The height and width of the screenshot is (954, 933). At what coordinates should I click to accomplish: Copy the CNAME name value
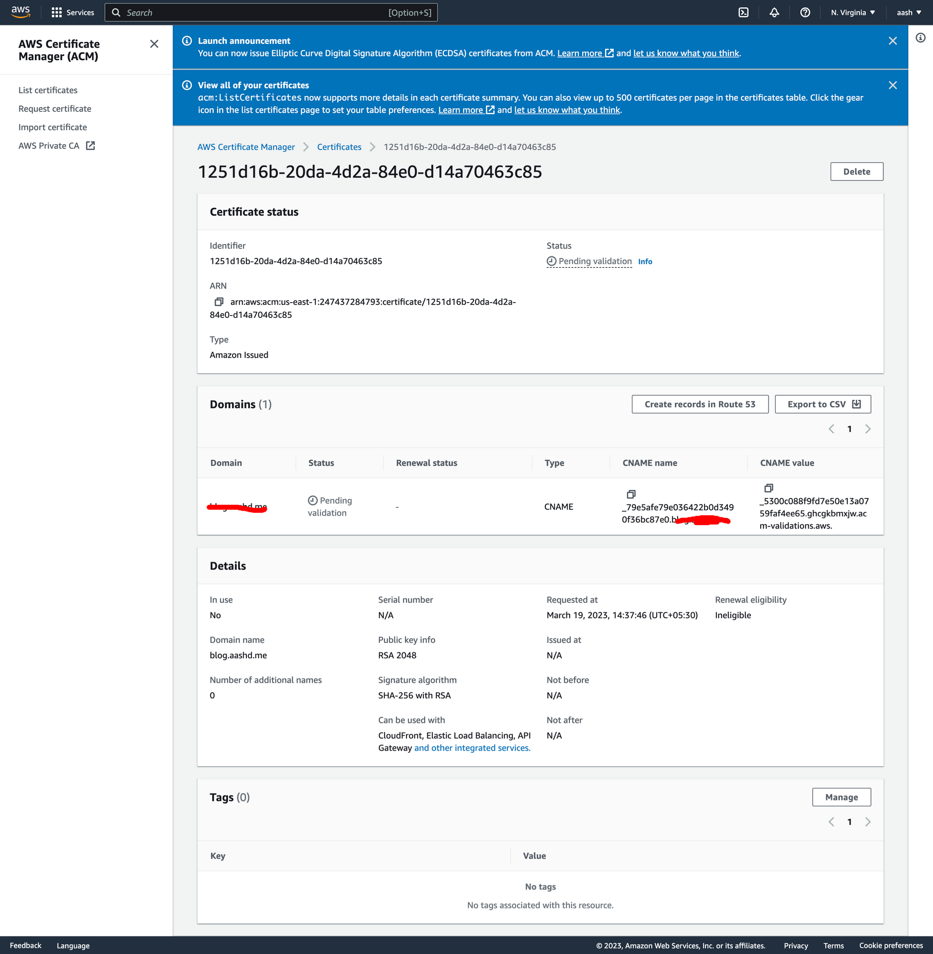pyautogui.click(x=631, y=494)
